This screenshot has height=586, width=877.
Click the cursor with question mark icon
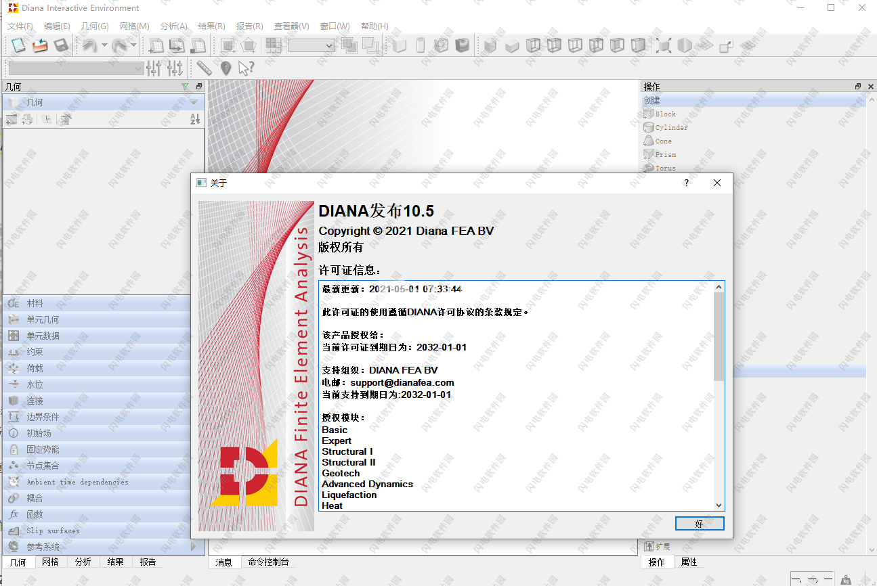[246, 68]
